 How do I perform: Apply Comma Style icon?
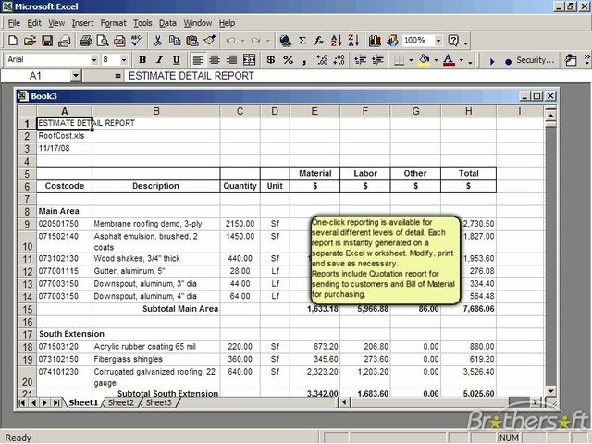tap(304, 60)
